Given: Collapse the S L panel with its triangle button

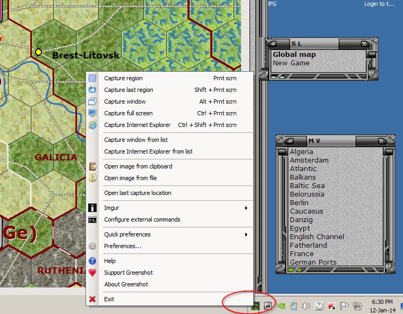Looking at the screenshot, I should pos(272,44).
